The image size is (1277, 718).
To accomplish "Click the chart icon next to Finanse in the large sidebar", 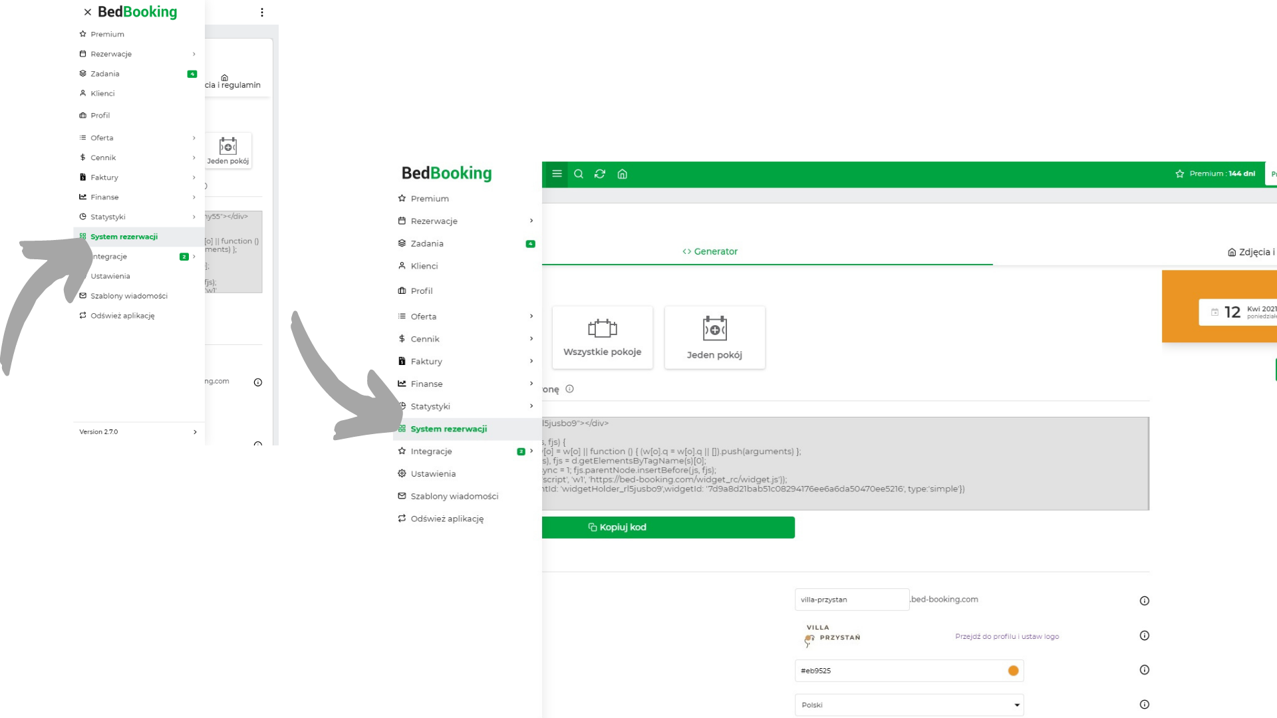I will [402, 384].
